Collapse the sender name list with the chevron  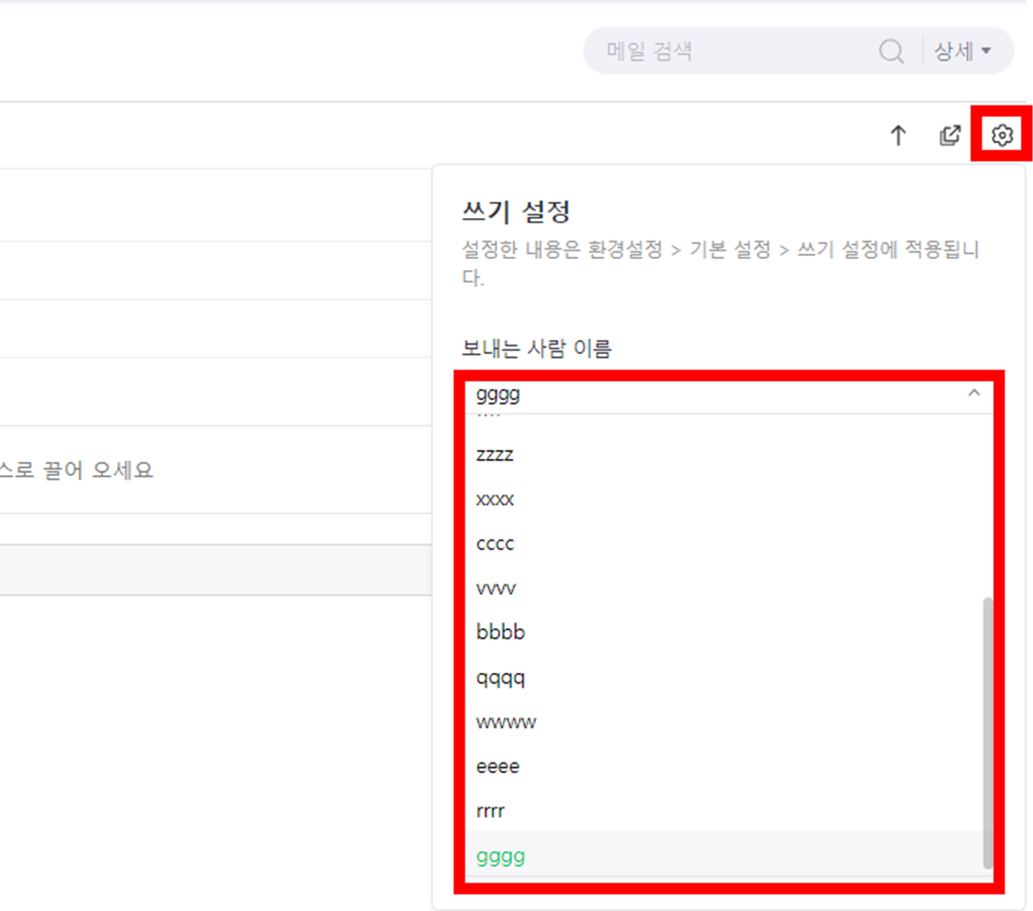click(x=973, y=392)
